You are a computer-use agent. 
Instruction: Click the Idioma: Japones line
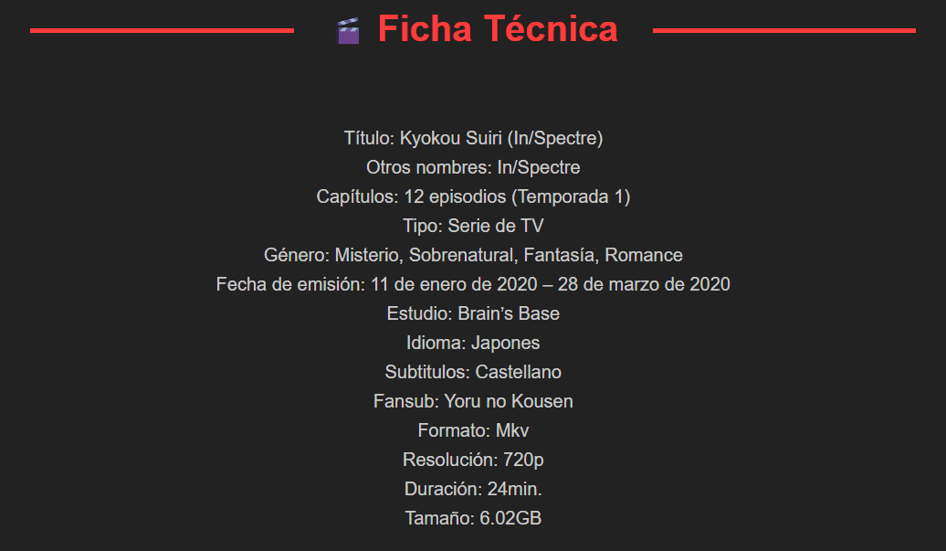tap(473, 344)
